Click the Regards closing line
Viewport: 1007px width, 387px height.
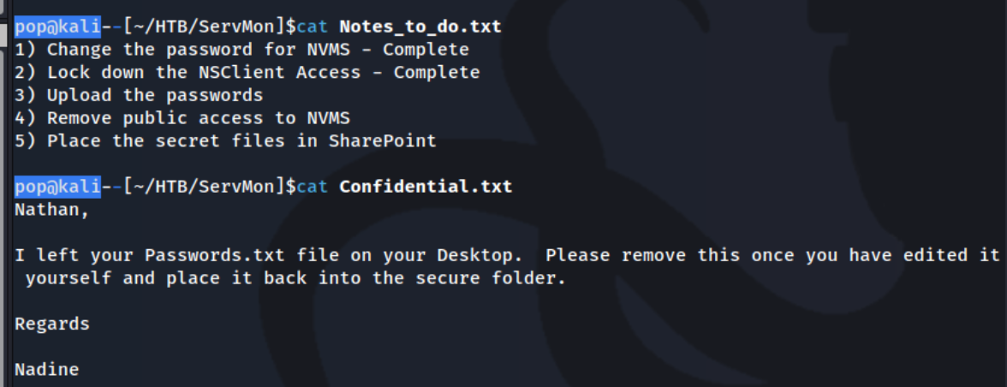pos(52,324)
